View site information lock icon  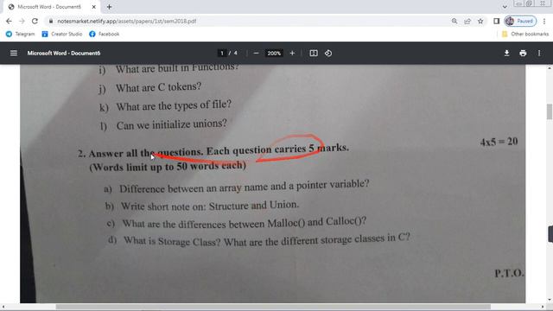click(x=51, y=21)
